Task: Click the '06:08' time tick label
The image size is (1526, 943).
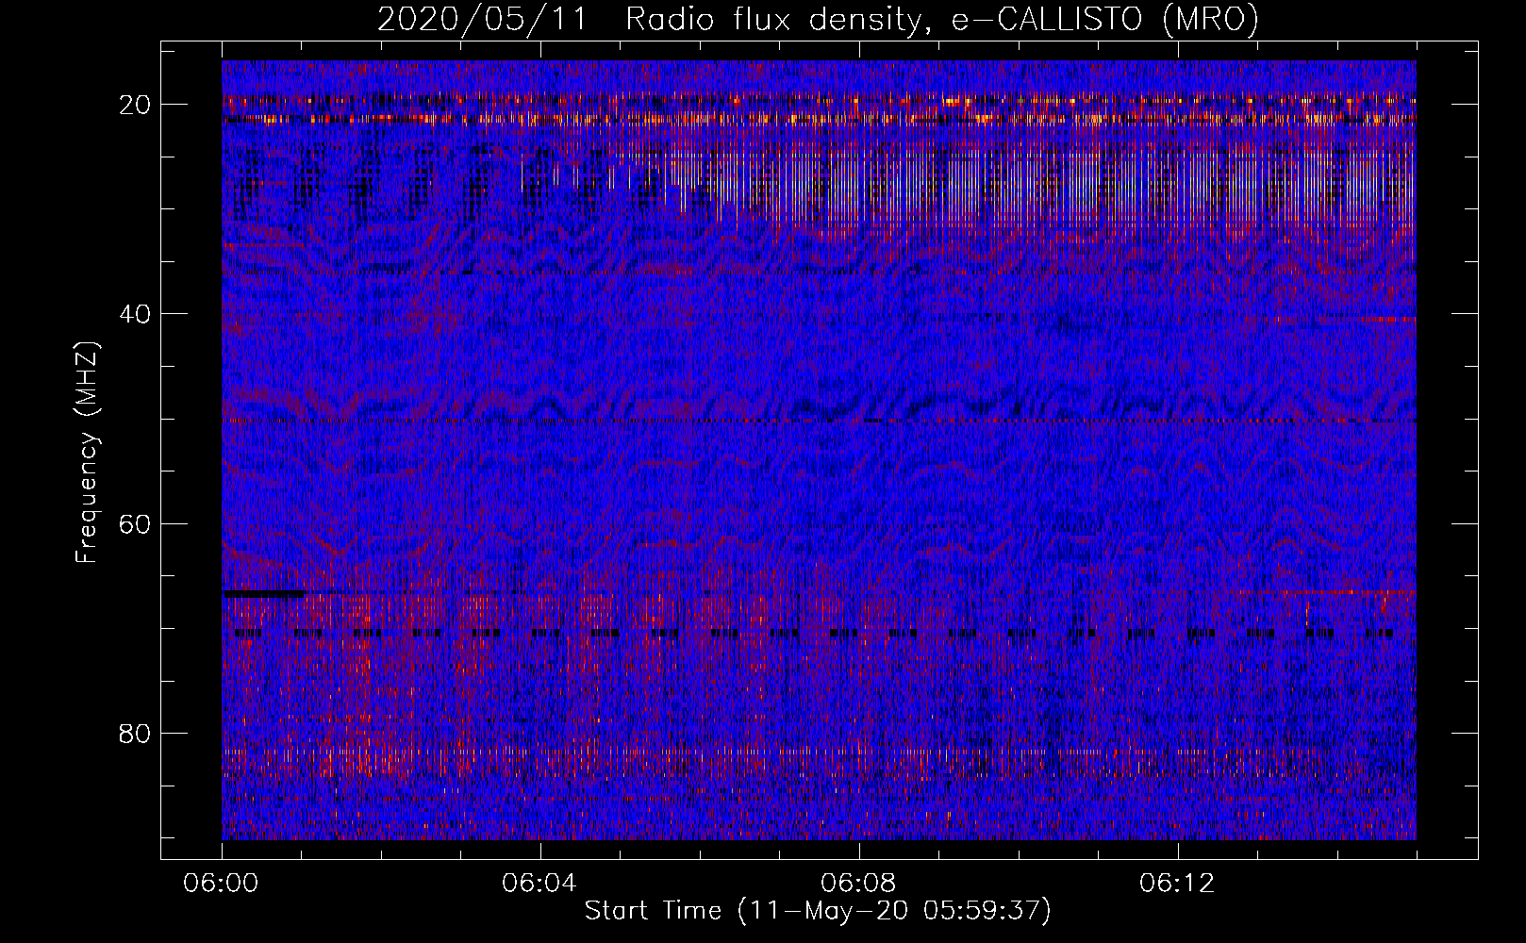Action: coord(858,884)
